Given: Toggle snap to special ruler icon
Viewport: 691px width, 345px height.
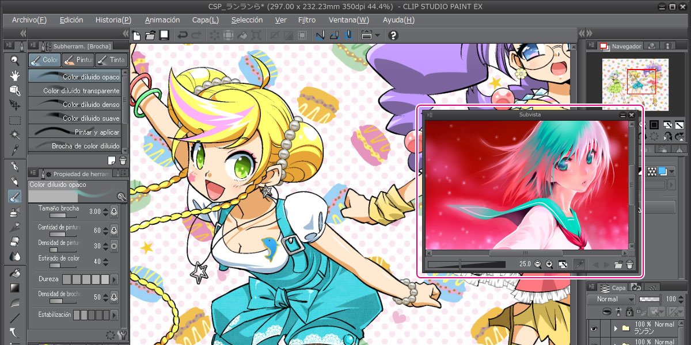Looking at the screenshot, I should click(x=335, y=35).
